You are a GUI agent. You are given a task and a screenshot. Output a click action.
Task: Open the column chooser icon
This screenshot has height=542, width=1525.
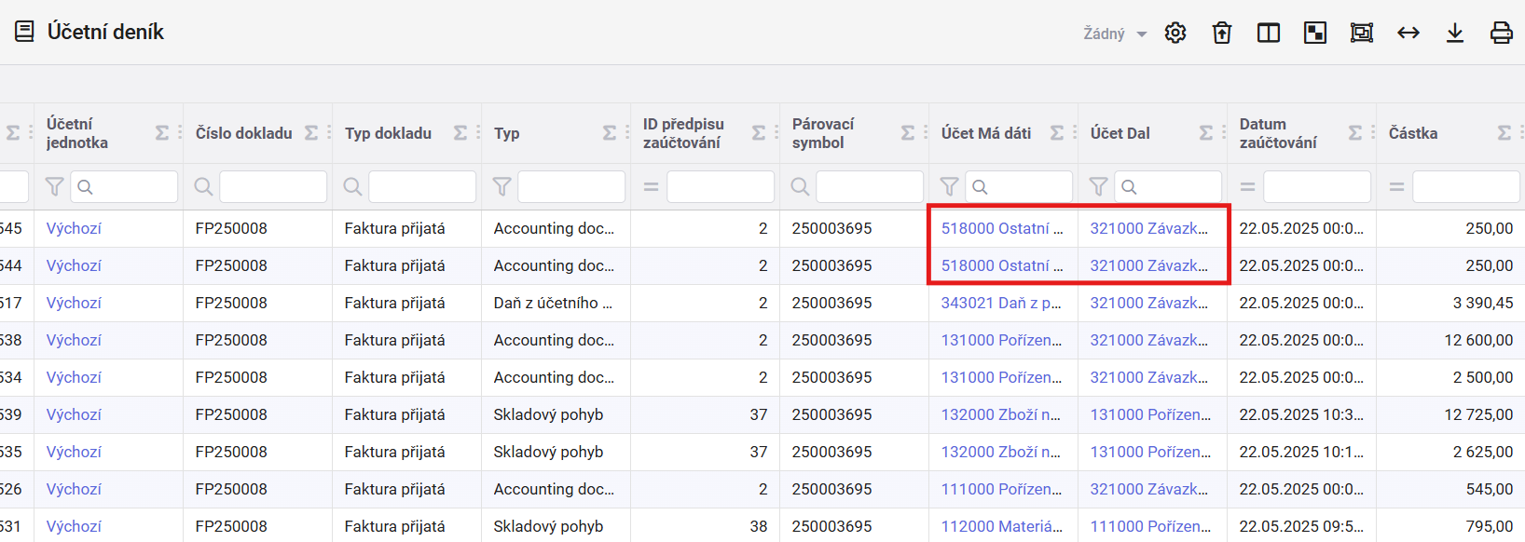pyautogui.click(x=1269, y=33)
